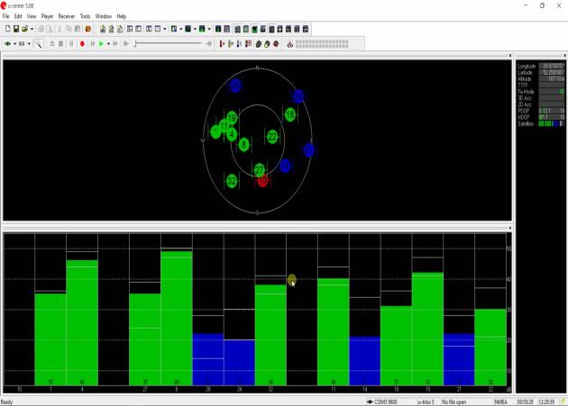Click the Altitude value in data panel

pos(552,79)
